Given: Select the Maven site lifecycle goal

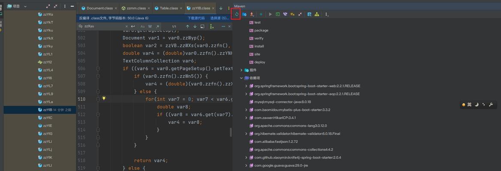Looking at the screenshot, I should pos(255,54).
